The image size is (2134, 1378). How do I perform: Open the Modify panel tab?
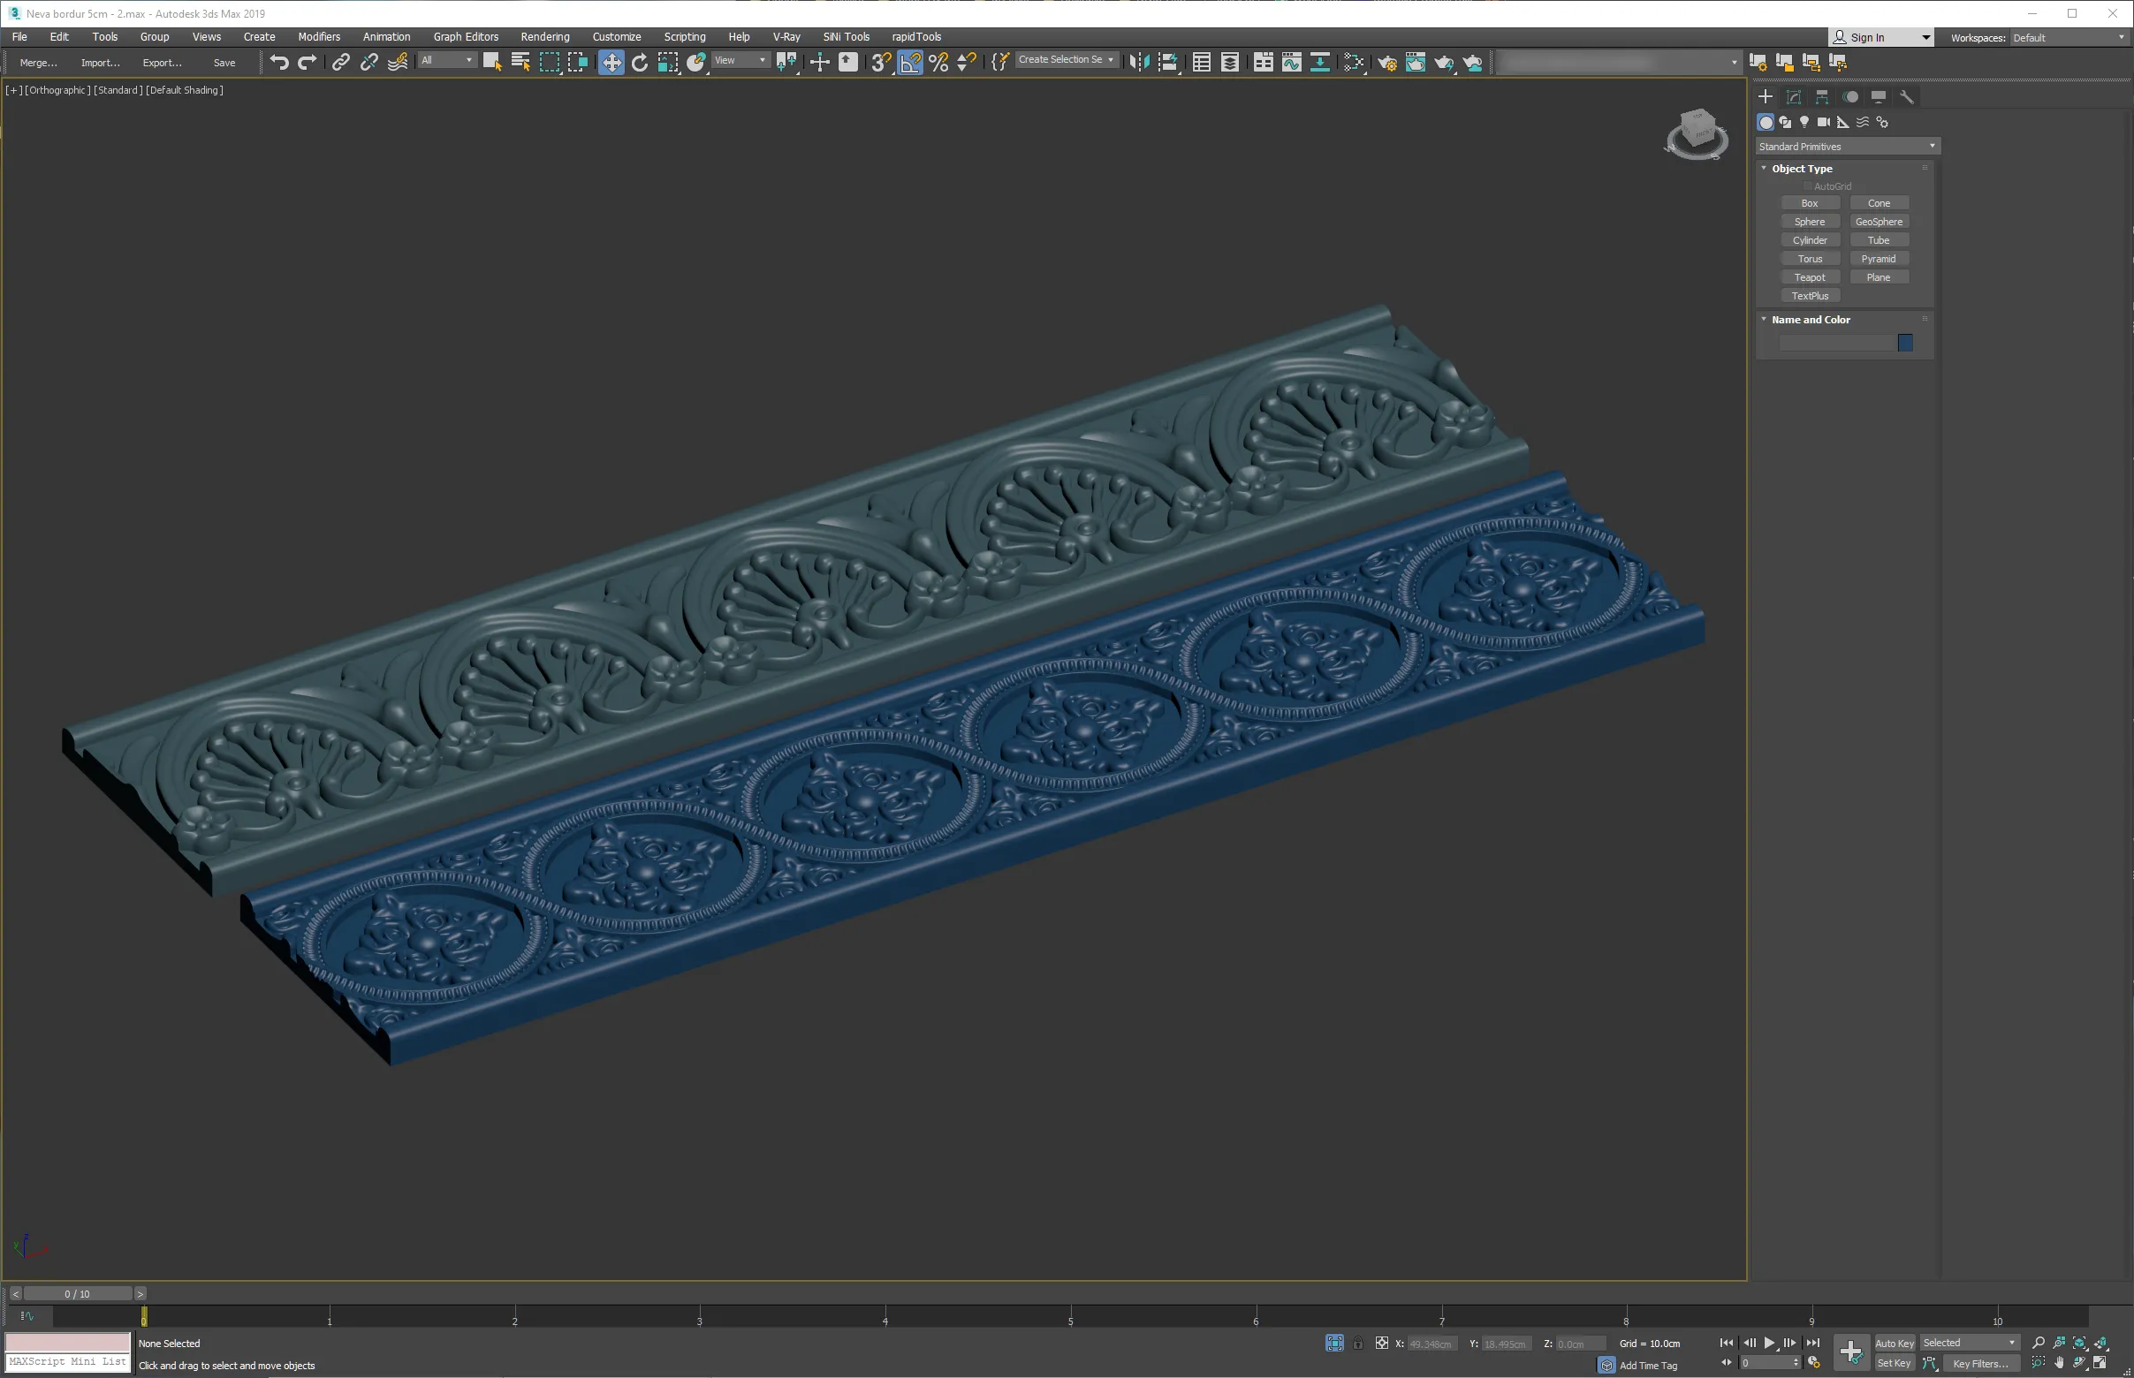[1793, 96]
